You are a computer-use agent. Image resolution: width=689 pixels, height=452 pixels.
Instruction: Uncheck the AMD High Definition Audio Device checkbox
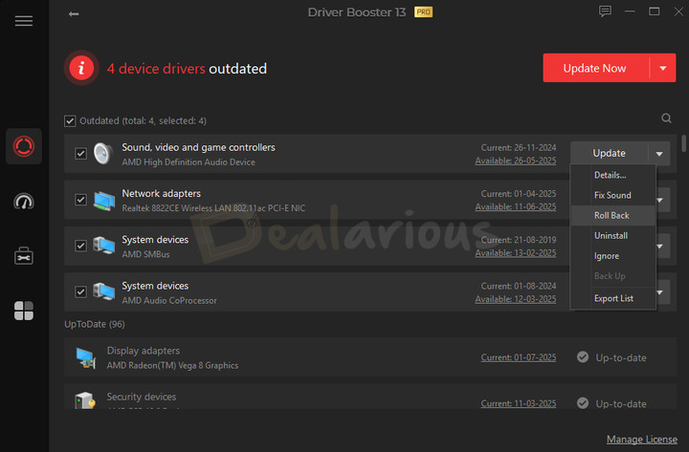pyautogui.click(x=81, y=154)
